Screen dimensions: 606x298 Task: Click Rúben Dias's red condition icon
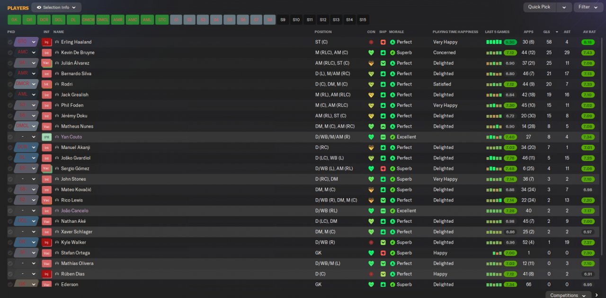[x=371, y=274]
